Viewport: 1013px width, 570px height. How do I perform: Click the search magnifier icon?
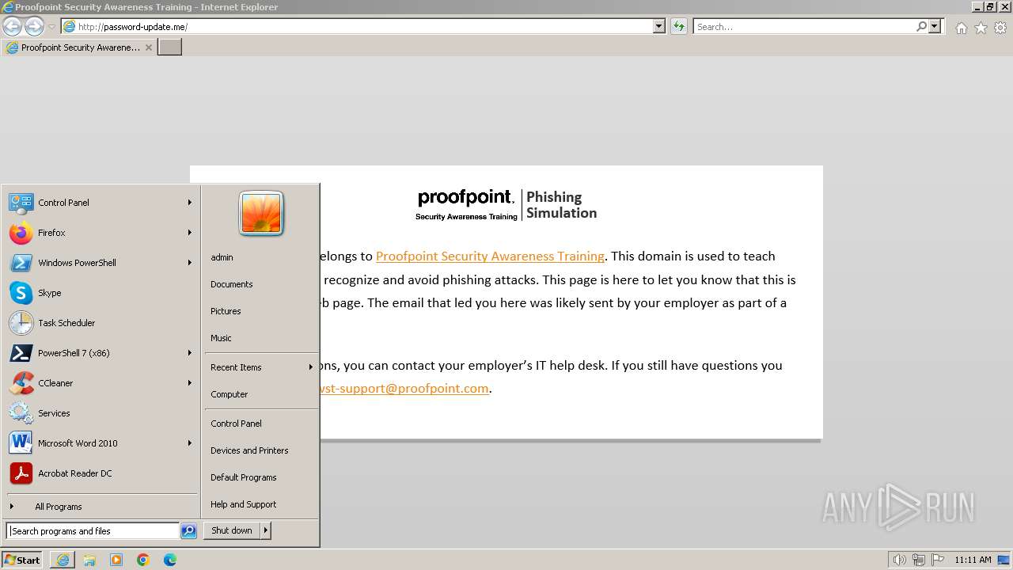[x=921, y=26]
